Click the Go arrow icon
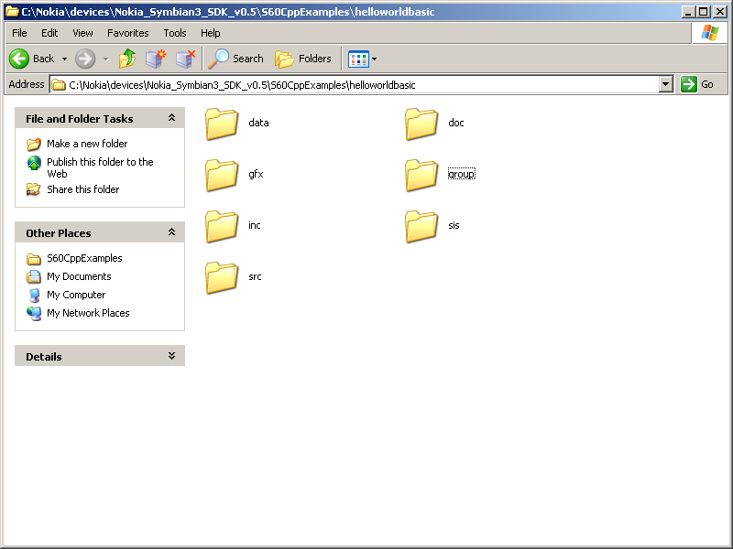The image size is (733, 549). click(x=689, y=84)
